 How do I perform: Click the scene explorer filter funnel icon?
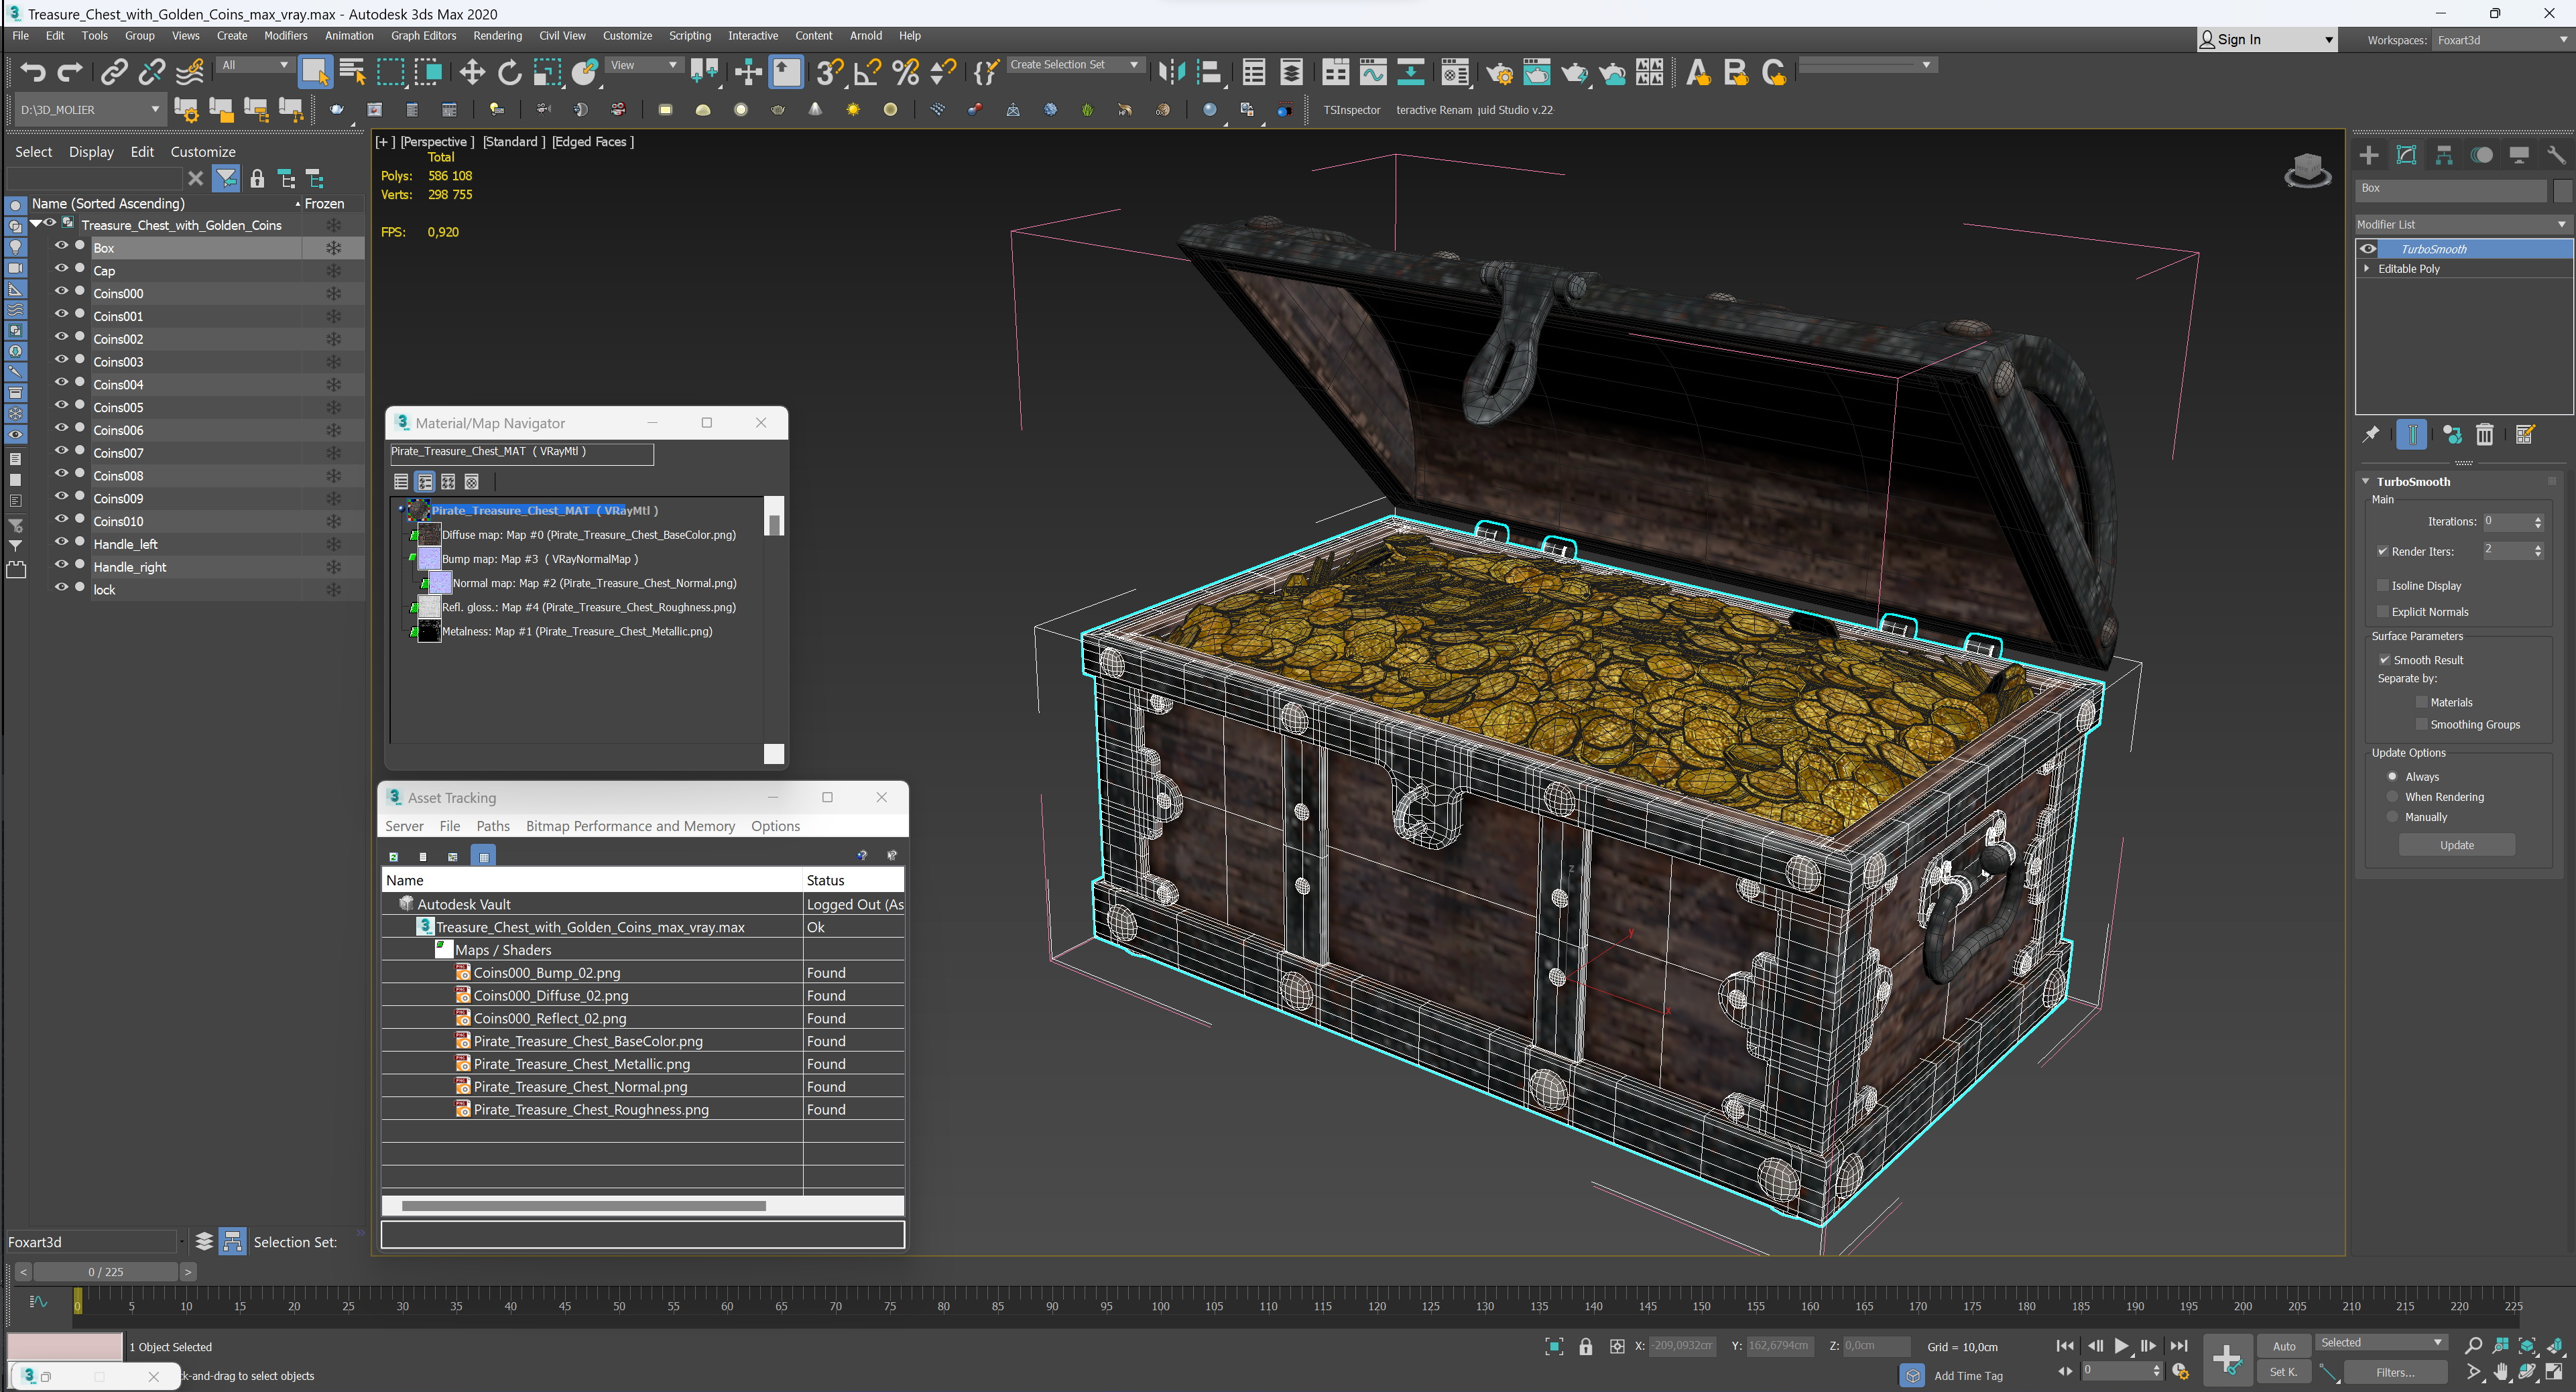click(227, 179)
